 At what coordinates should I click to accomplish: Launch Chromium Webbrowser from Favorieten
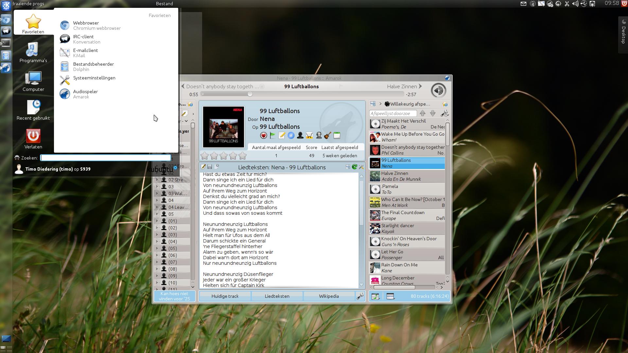point(116,25)
